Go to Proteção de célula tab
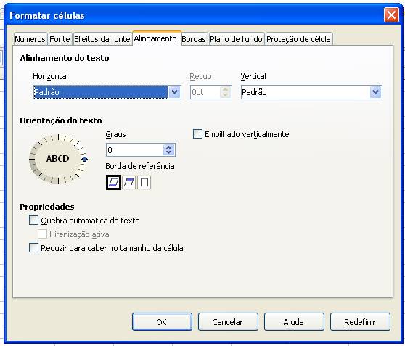 [298, 39]
